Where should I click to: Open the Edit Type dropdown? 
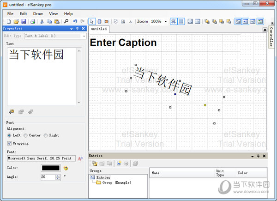[84, 36]
